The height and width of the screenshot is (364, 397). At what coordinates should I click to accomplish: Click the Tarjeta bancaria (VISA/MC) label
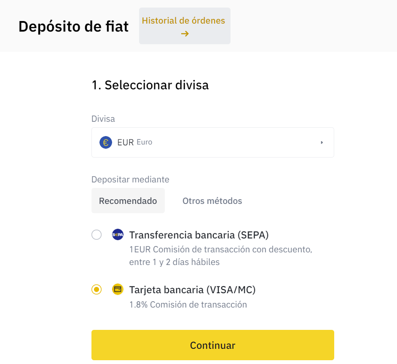192,290
